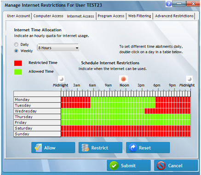Select the Tuesday row header
Screen dimensions: 201x175
coord(37,105)
